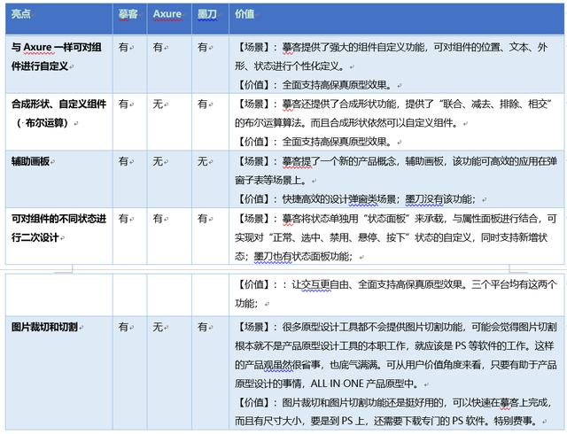This screenshot has height=434, width=567.
Task: Click Axure 无 cell in 合成形状 row
Action: pyautogui.click(x=158, y=105)
